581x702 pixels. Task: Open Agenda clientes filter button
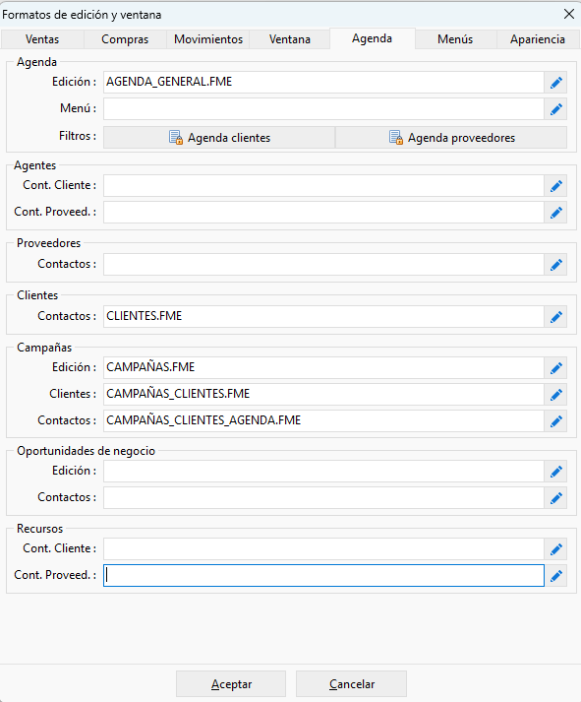[x=219, y=138]
